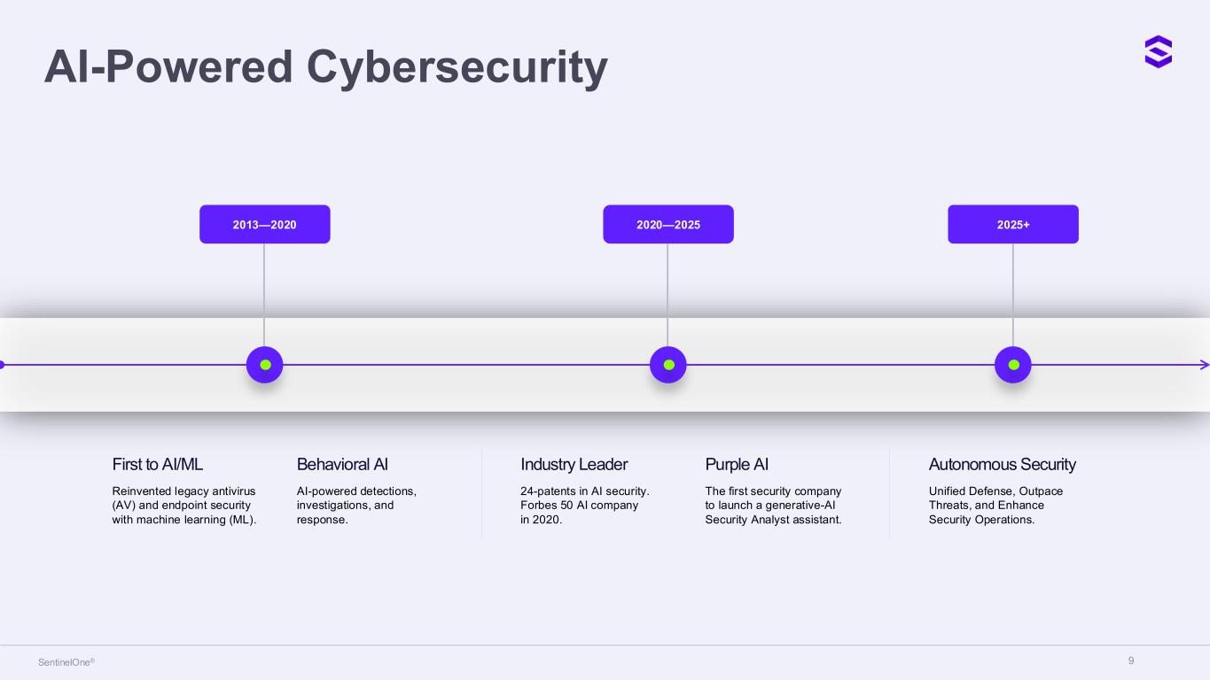
Task: Click the Unified Defense description text
Action: coord(995,505)
